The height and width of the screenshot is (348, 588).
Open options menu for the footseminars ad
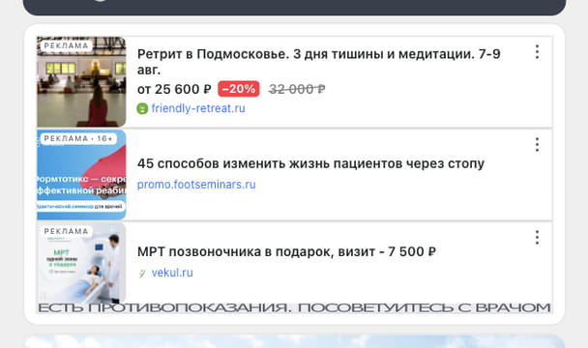[x=537, y=144]
